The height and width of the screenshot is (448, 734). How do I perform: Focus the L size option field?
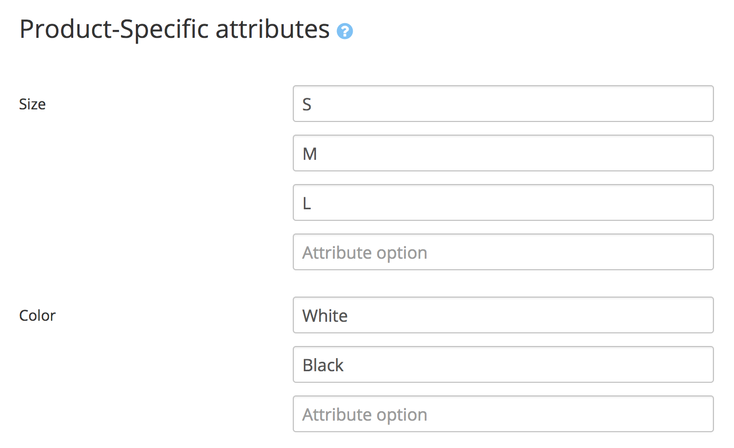click(x=503, y=202)
